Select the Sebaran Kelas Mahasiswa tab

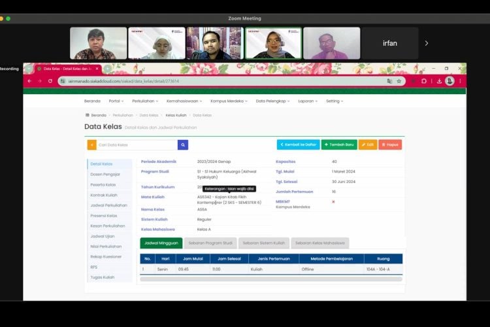click(x=319, y=243)
